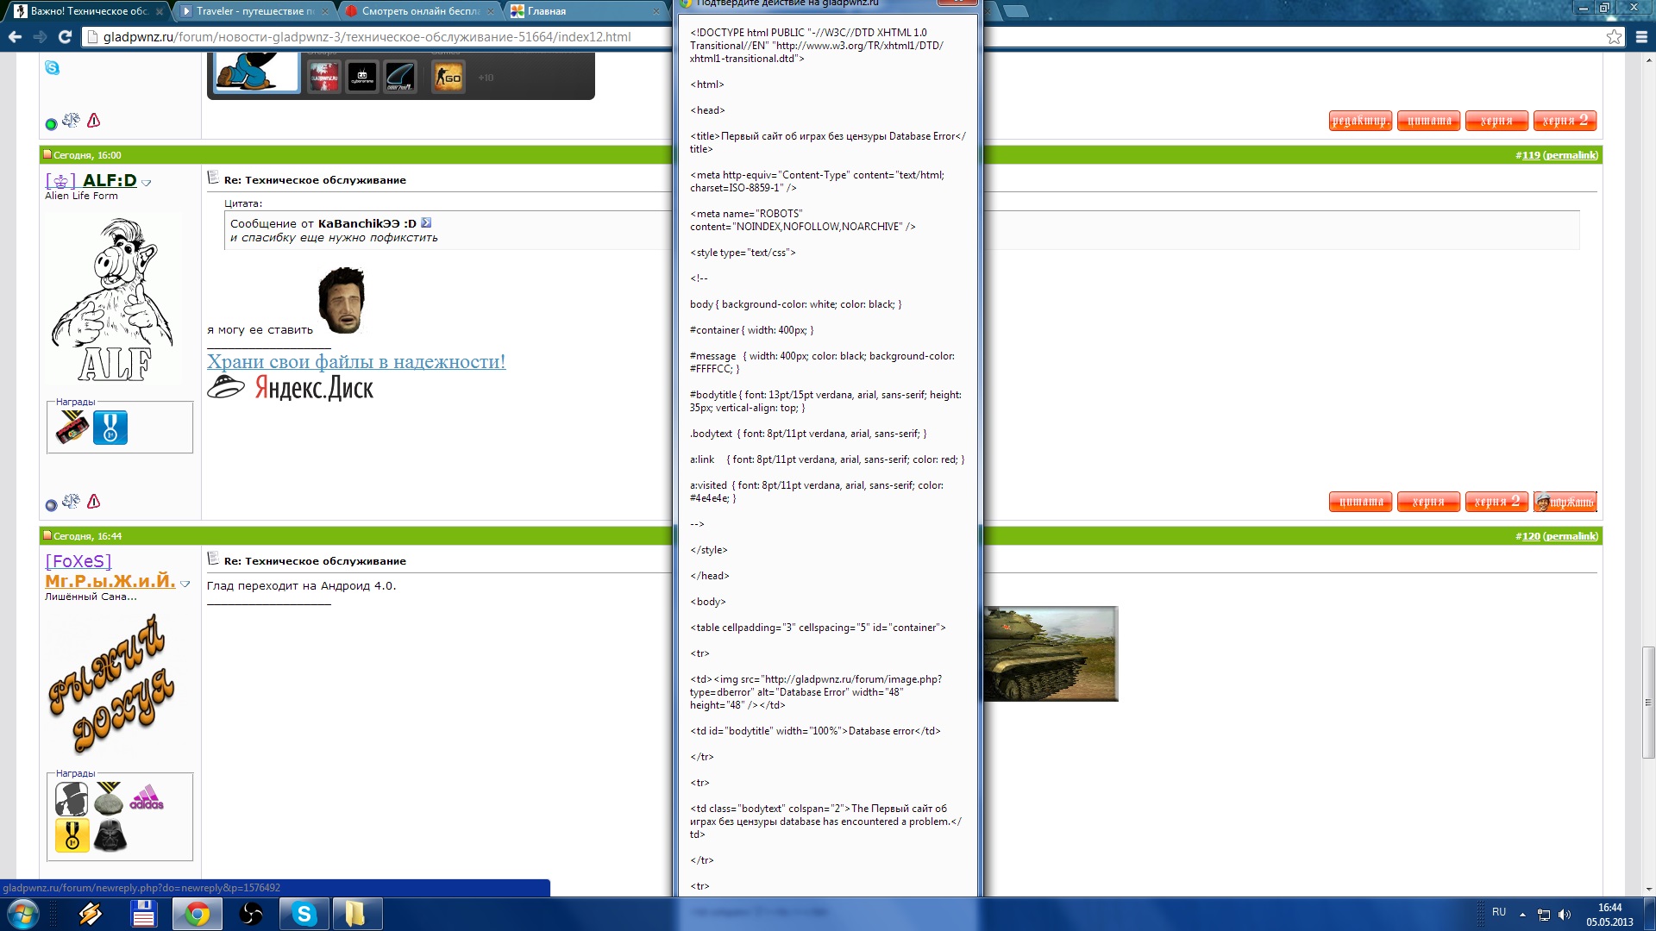Image resolution: width=1656 pixels, height=931 pixels.
Task: Click the page vertical scrollbar thumb
Action: (1648, 702)
